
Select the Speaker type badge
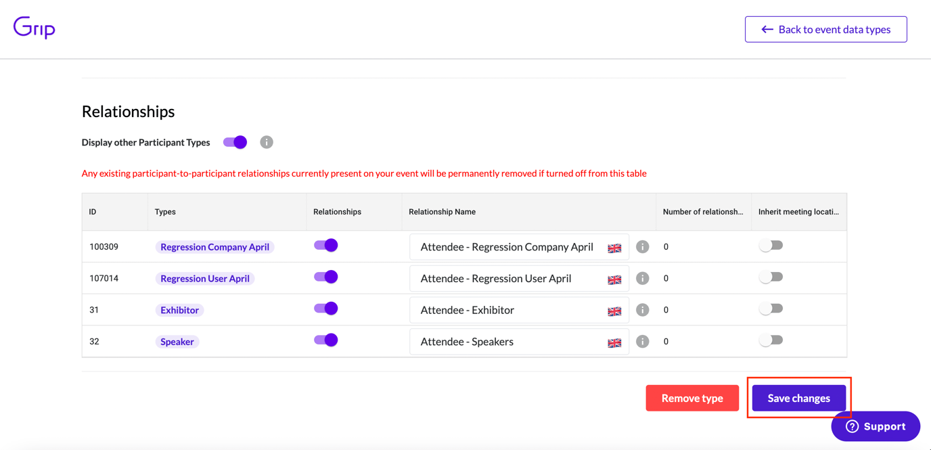click(x=177, y=342)
